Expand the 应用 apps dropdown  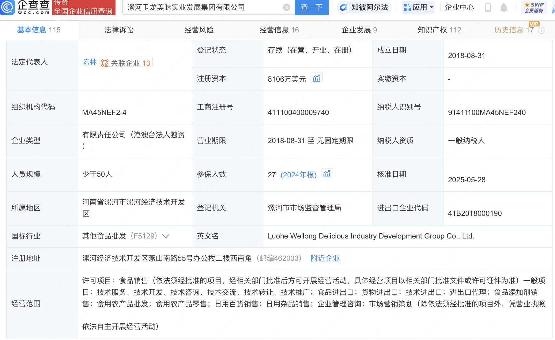click(x=418, y=7)
